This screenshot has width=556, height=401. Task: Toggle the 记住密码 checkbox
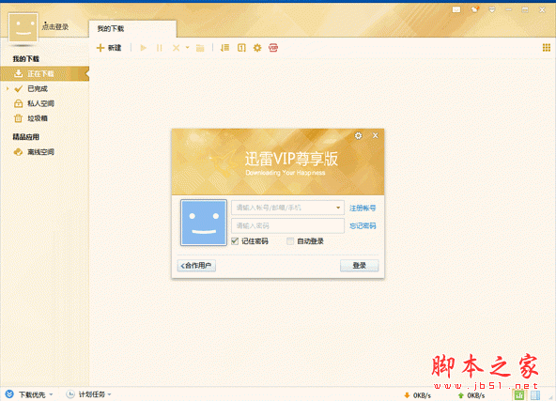tap(235, 241)
